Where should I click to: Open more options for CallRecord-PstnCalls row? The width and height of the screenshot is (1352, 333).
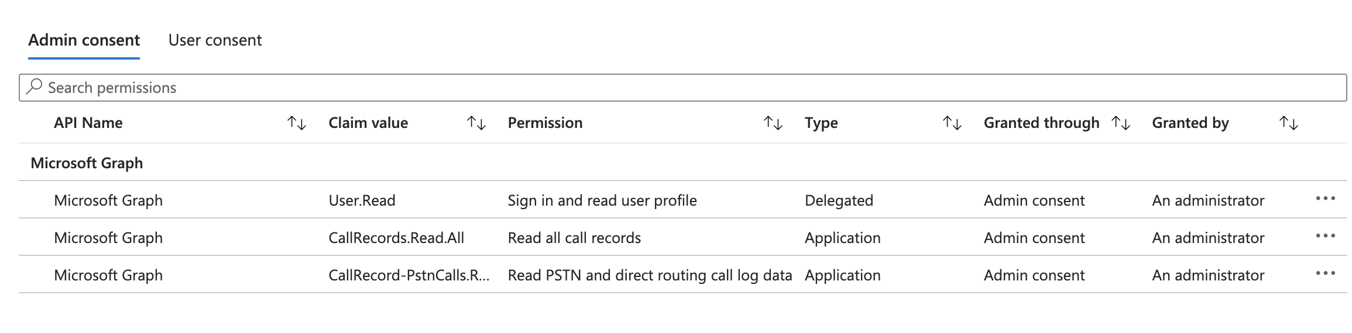1325,273
